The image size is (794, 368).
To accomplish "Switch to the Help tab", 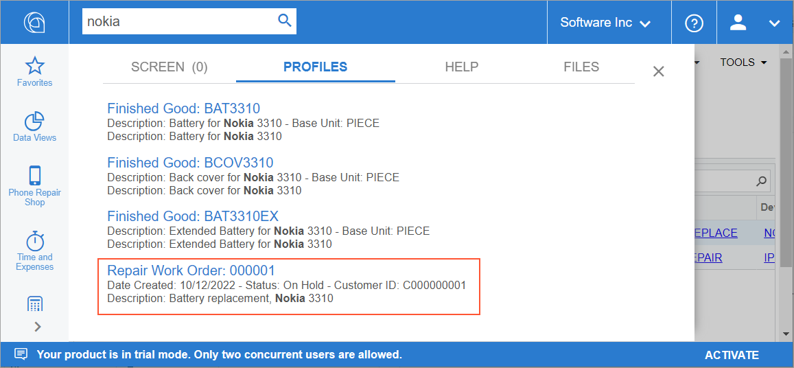I will pyautogui.click(x=461, y=67).
